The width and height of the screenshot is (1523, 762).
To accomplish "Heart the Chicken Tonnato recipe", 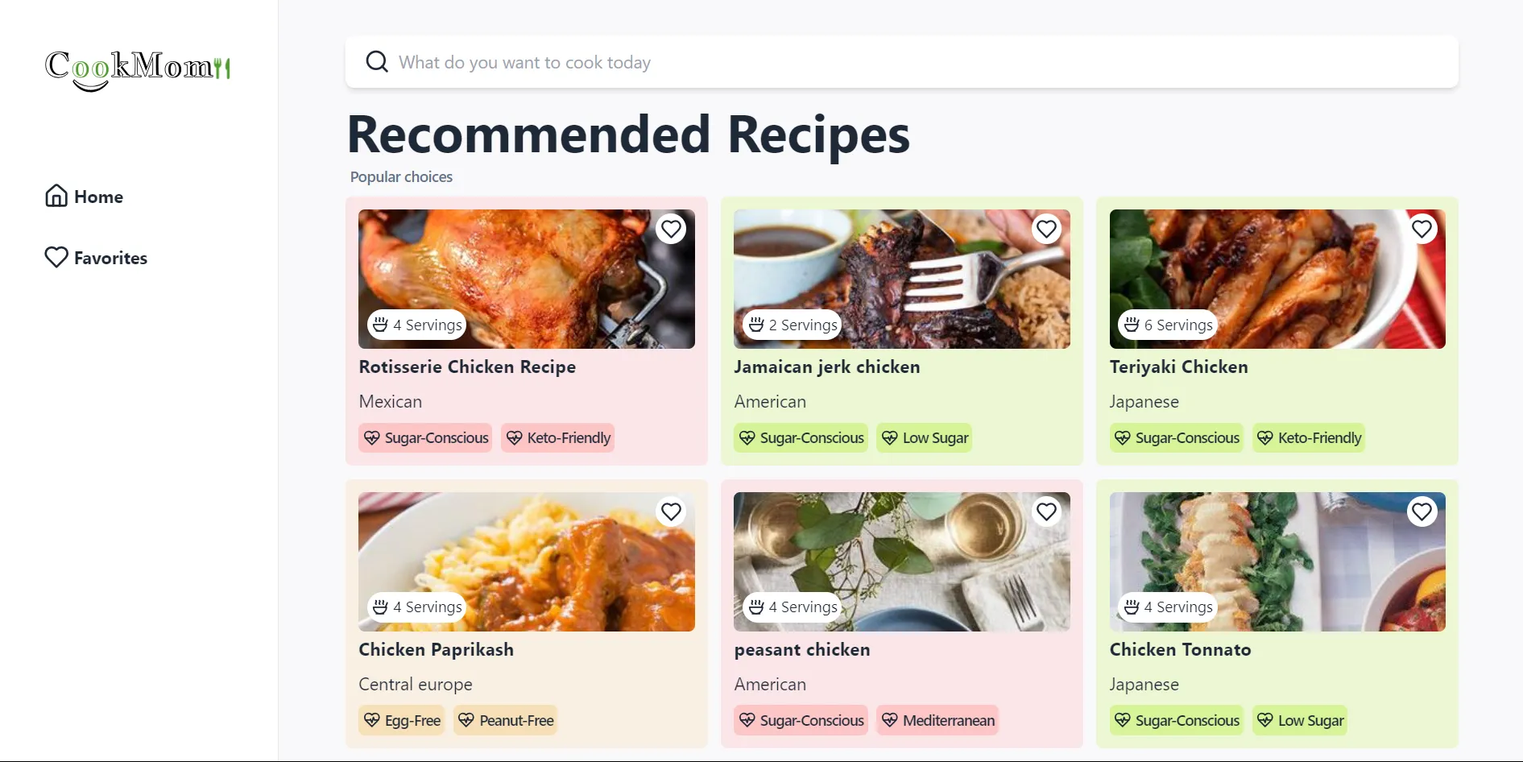I will click(1422, 511).
